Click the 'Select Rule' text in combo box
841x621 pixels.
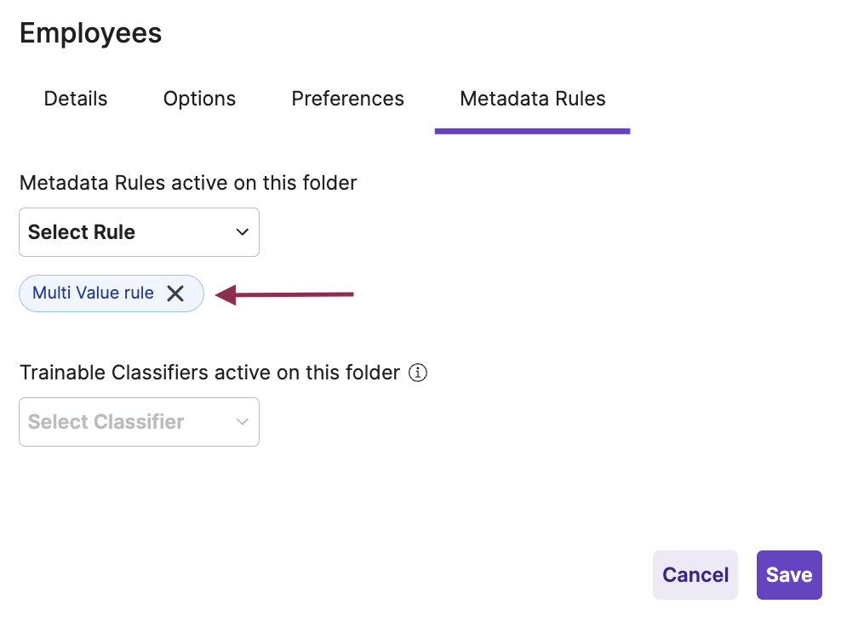(x=82, y=232)
